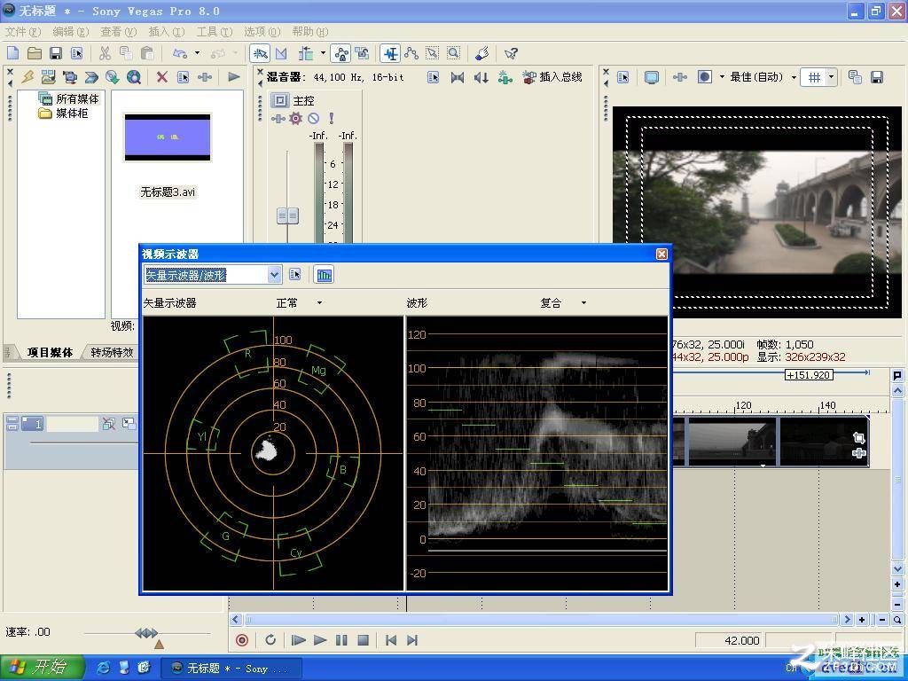Image resolution: width=908 pixels, height=681 pixels.
Task: Undo the last action
Action: pos(180,54)
